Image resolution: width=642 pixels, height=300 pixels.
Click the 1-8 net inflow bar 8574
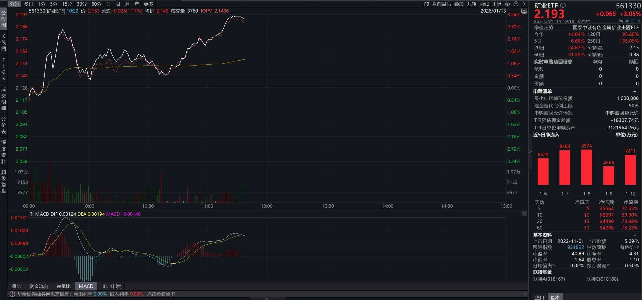pyautogui.click(x=587, y=167)
